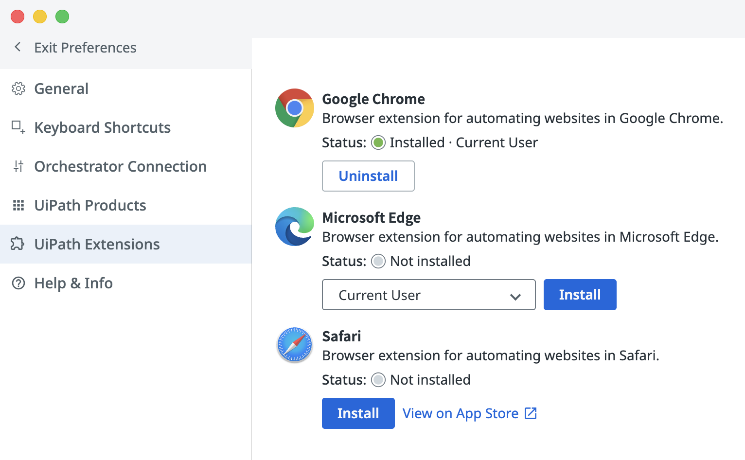Click the Safari extension description text
745x460 pixels.
click(x=491, y=355)
